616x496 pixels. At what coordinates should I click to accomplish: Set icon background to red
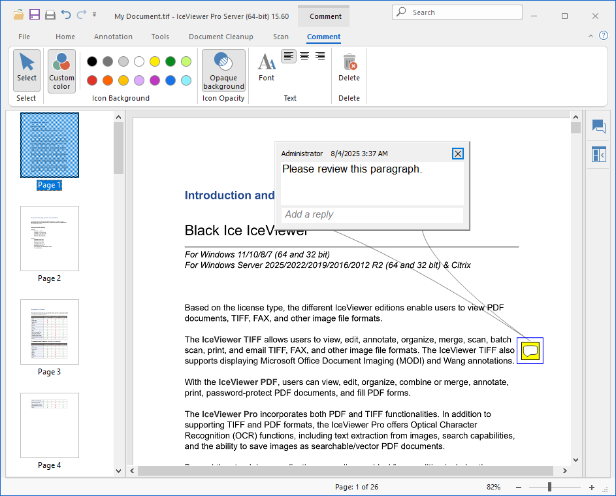(x=92, y=80)
